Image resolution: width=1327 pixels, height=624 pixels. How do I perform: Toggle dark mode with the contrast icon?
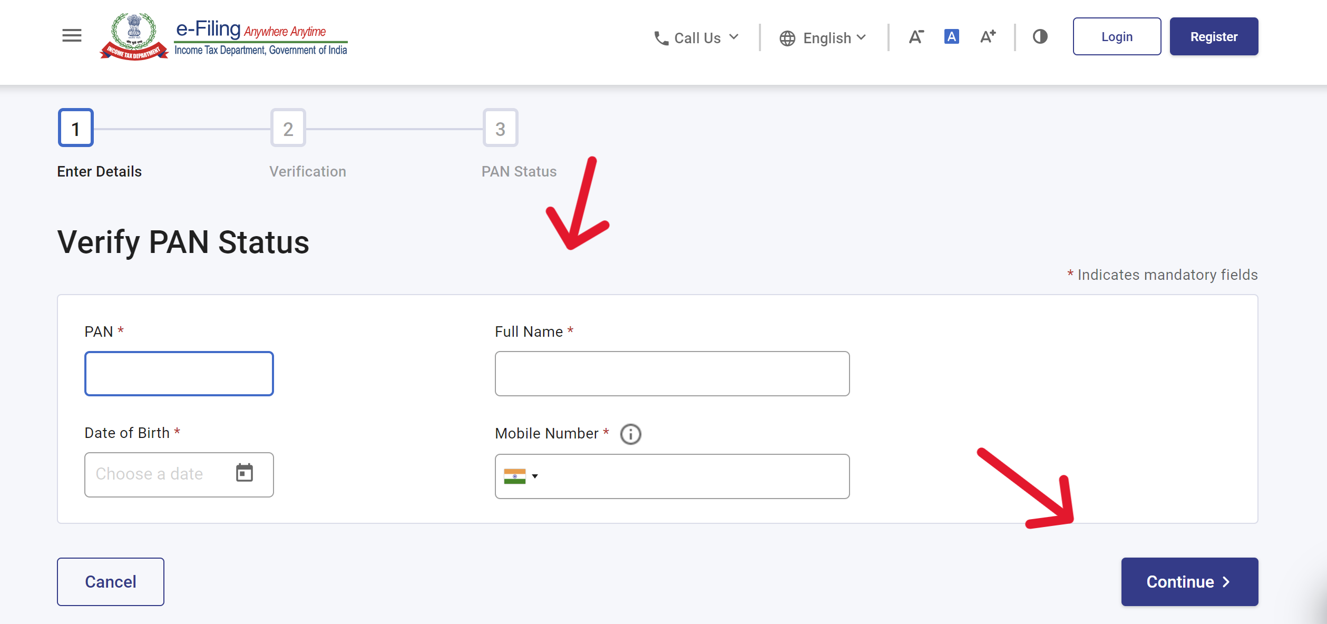[1040, 36]
